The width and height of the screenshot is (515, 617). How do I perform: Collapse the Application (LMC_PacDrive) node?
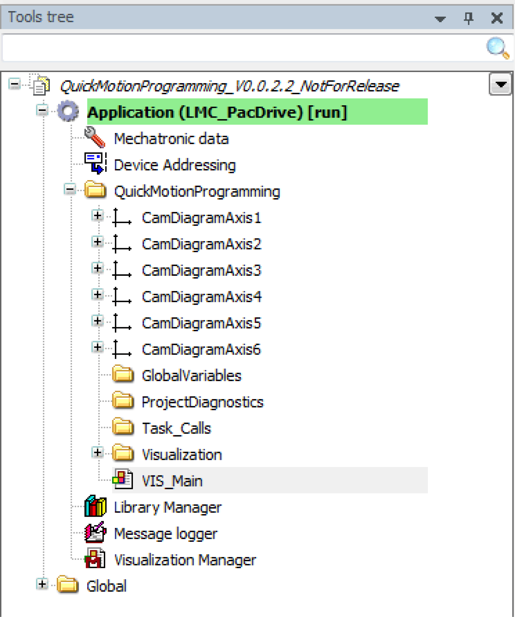pos(42,110)
